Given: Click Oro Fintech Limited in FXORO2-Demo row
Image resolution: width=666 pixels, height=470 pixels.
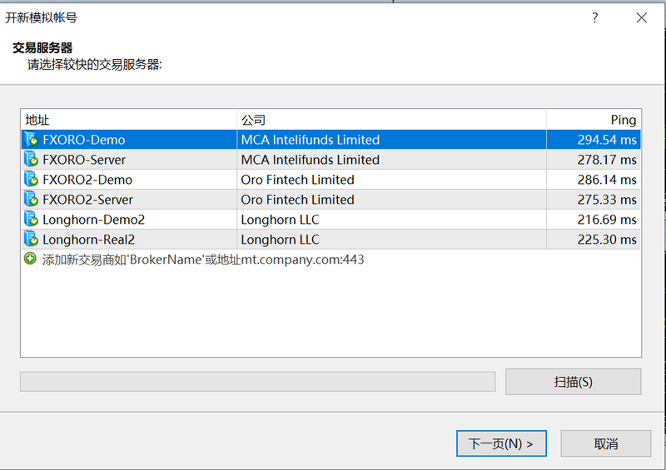Looking at the screenshot, I should [297, 180].
